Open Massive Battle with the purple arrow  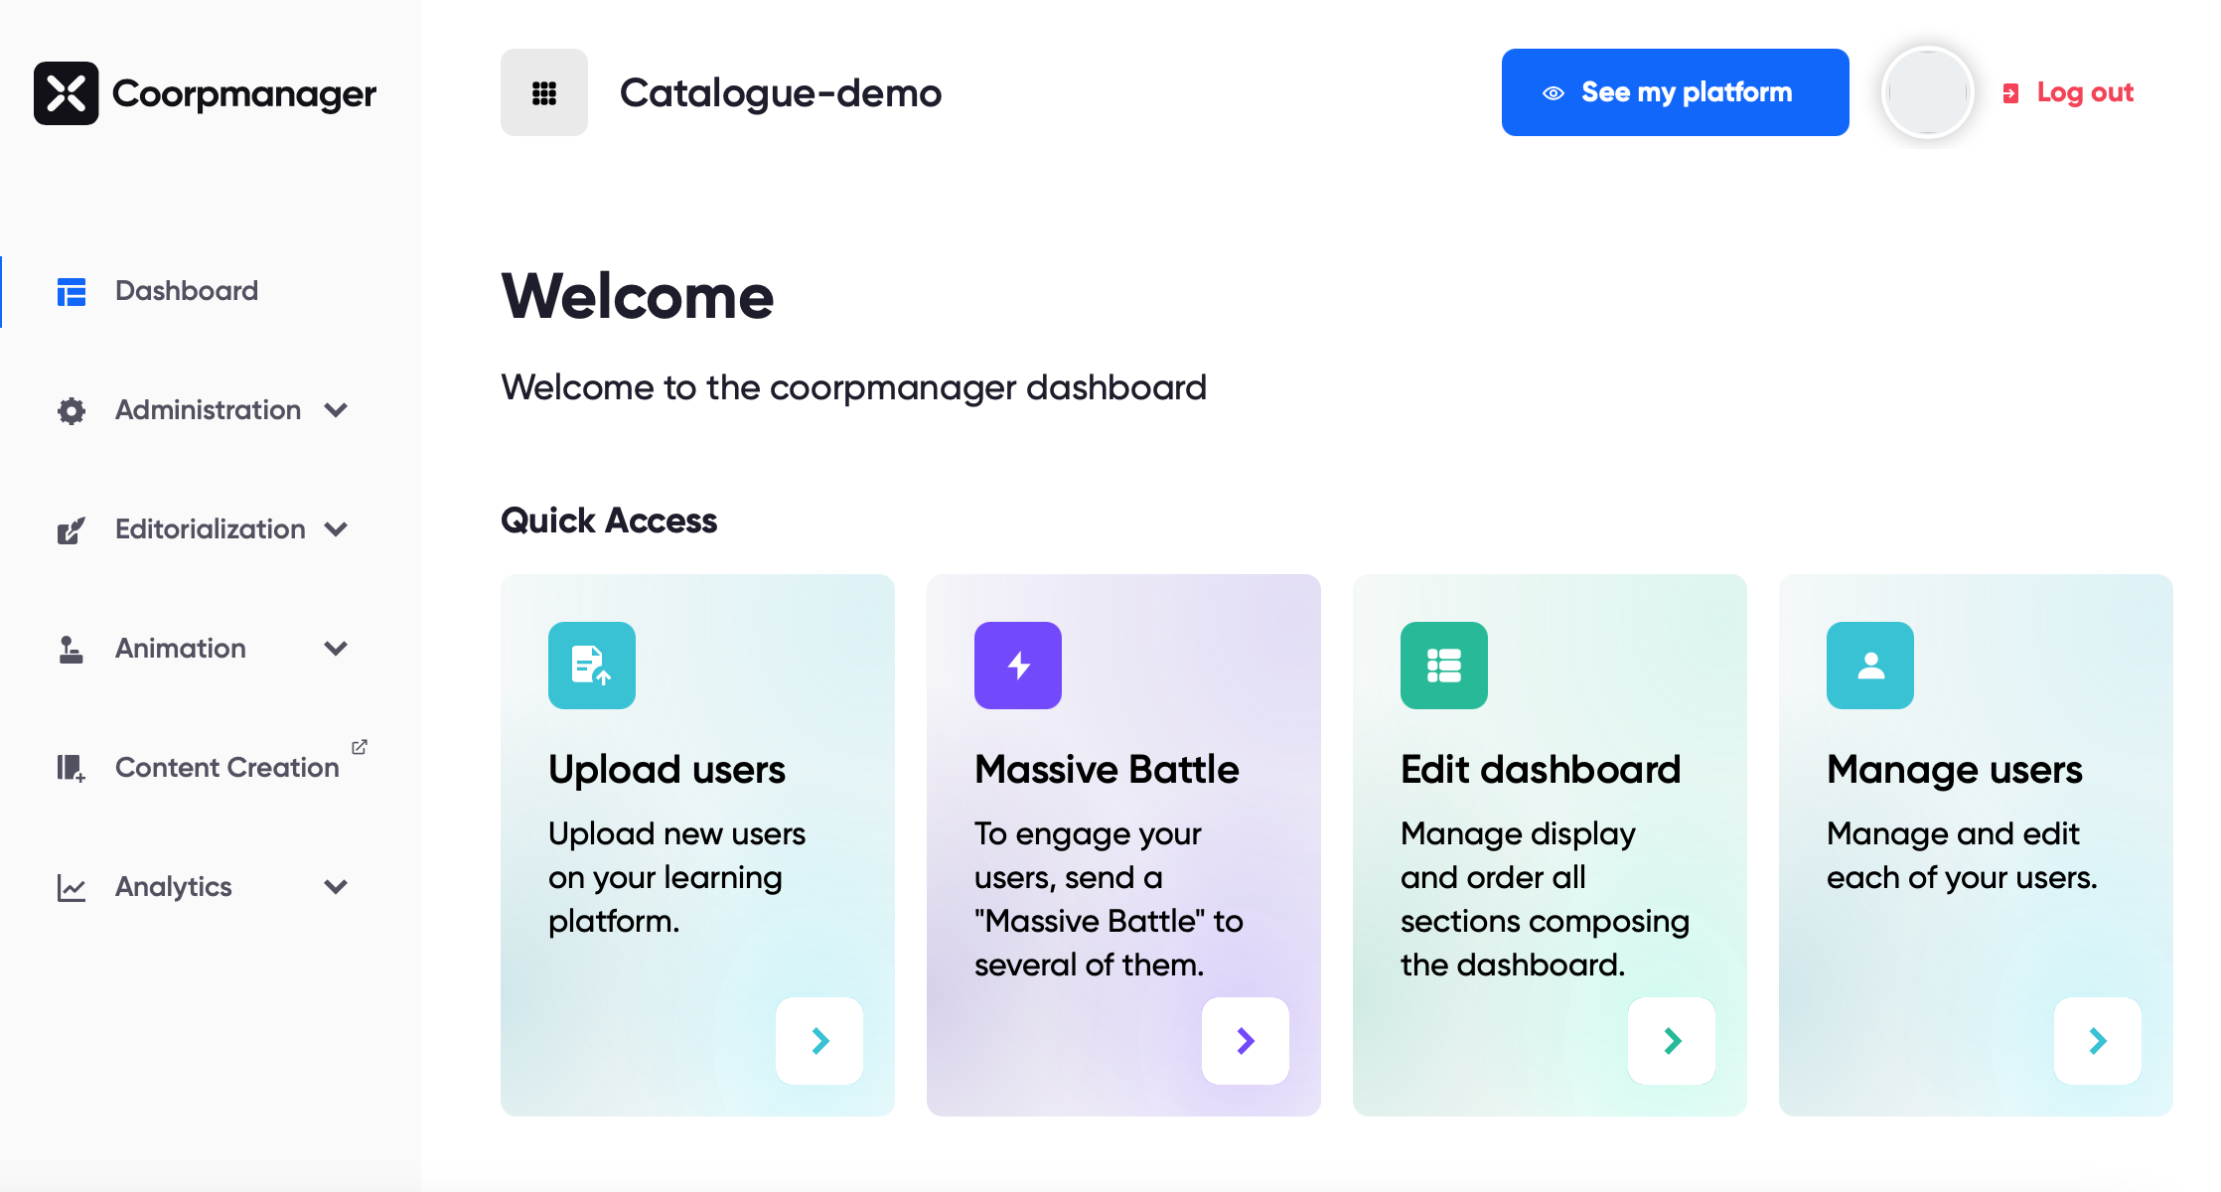[1246, 1041]
